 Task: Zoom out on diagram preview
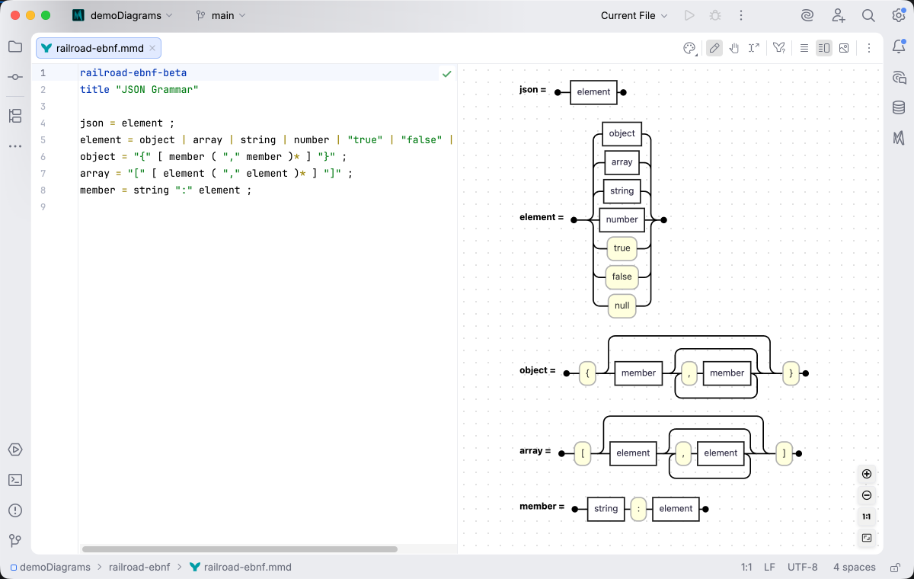867,495
